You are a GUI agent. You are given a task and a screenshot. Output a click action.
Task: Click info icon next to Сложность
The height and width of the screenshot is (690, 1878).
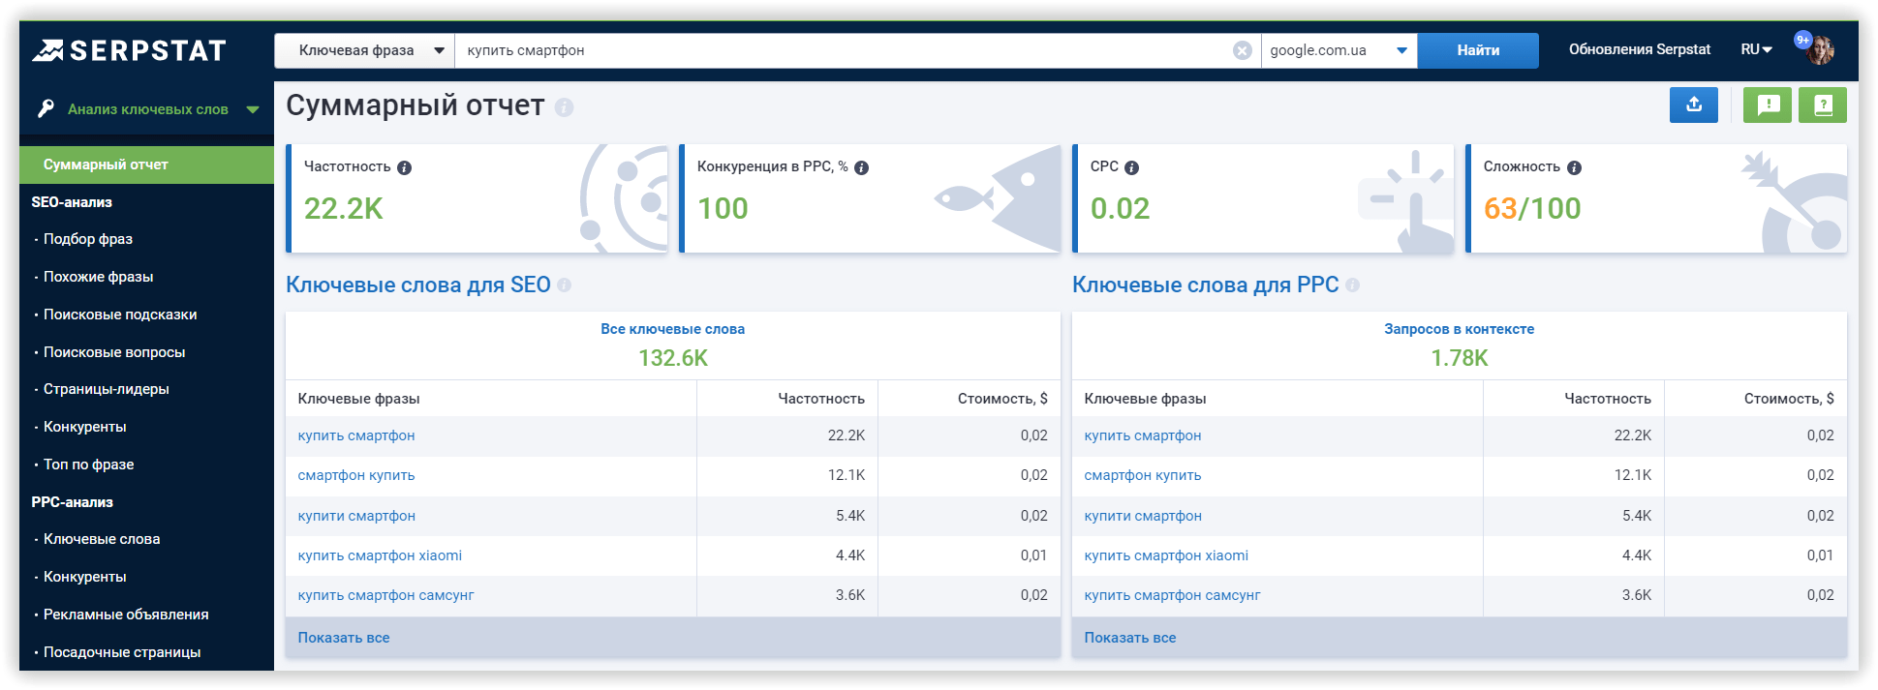click(x=1574, y=167)
